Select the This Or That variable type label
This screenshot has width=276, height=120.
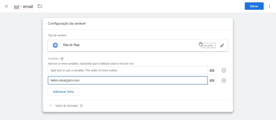(71, 45)
